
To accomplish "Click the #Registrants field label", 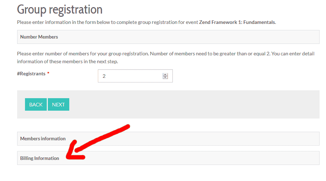I will [x=31, y=74].
